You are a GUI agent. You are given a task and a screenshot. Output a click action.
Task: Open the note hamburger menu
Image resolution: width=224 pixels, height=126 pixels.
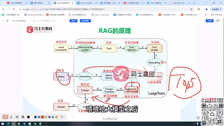[x=7, y=21]
